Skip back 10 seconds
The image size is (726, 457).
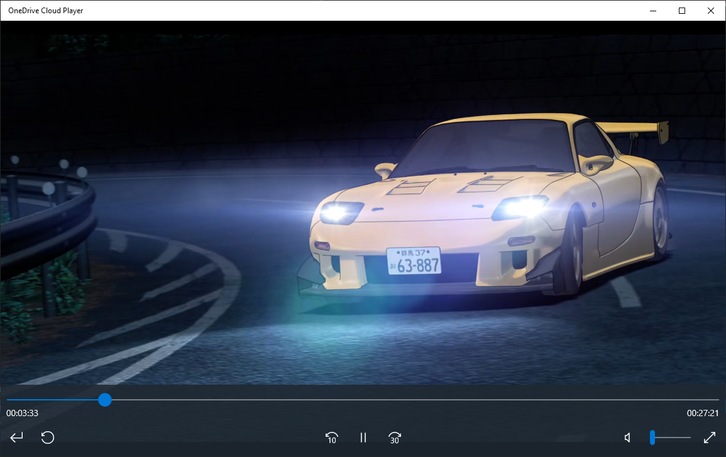pyautogui.click(x=331, y=438)
